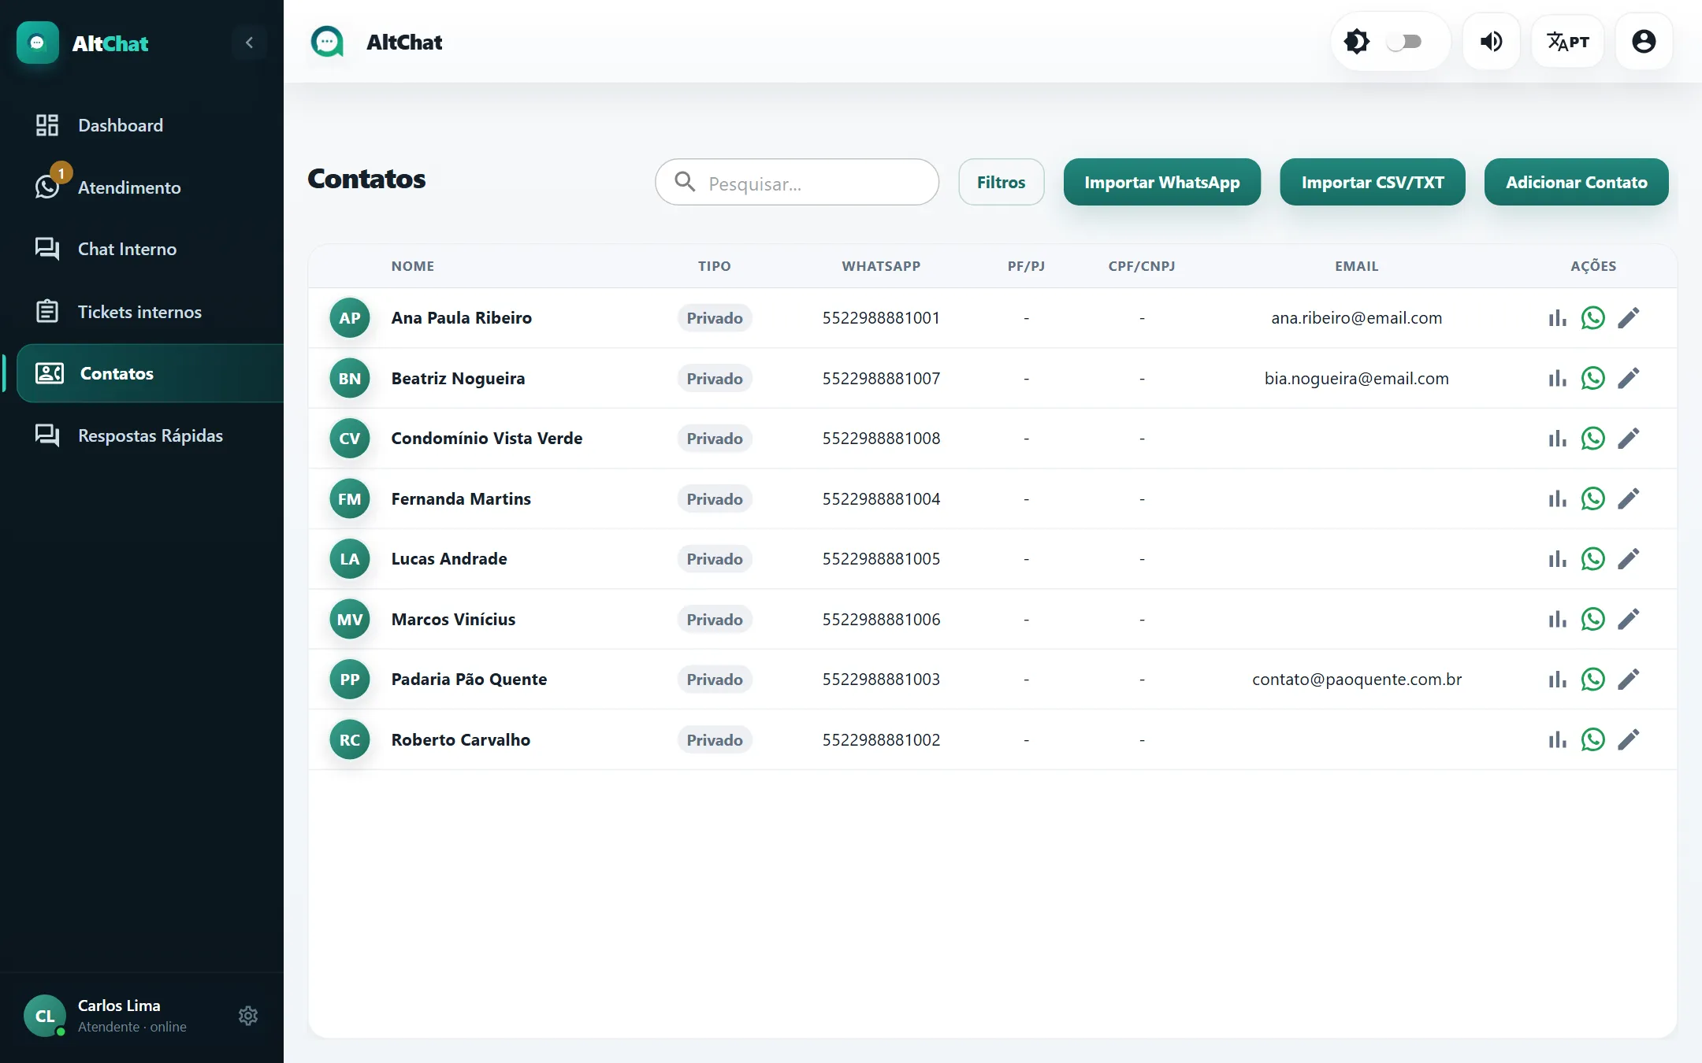Start WhatsApp chat with Lucas Andrade

tap(1592, 559)
